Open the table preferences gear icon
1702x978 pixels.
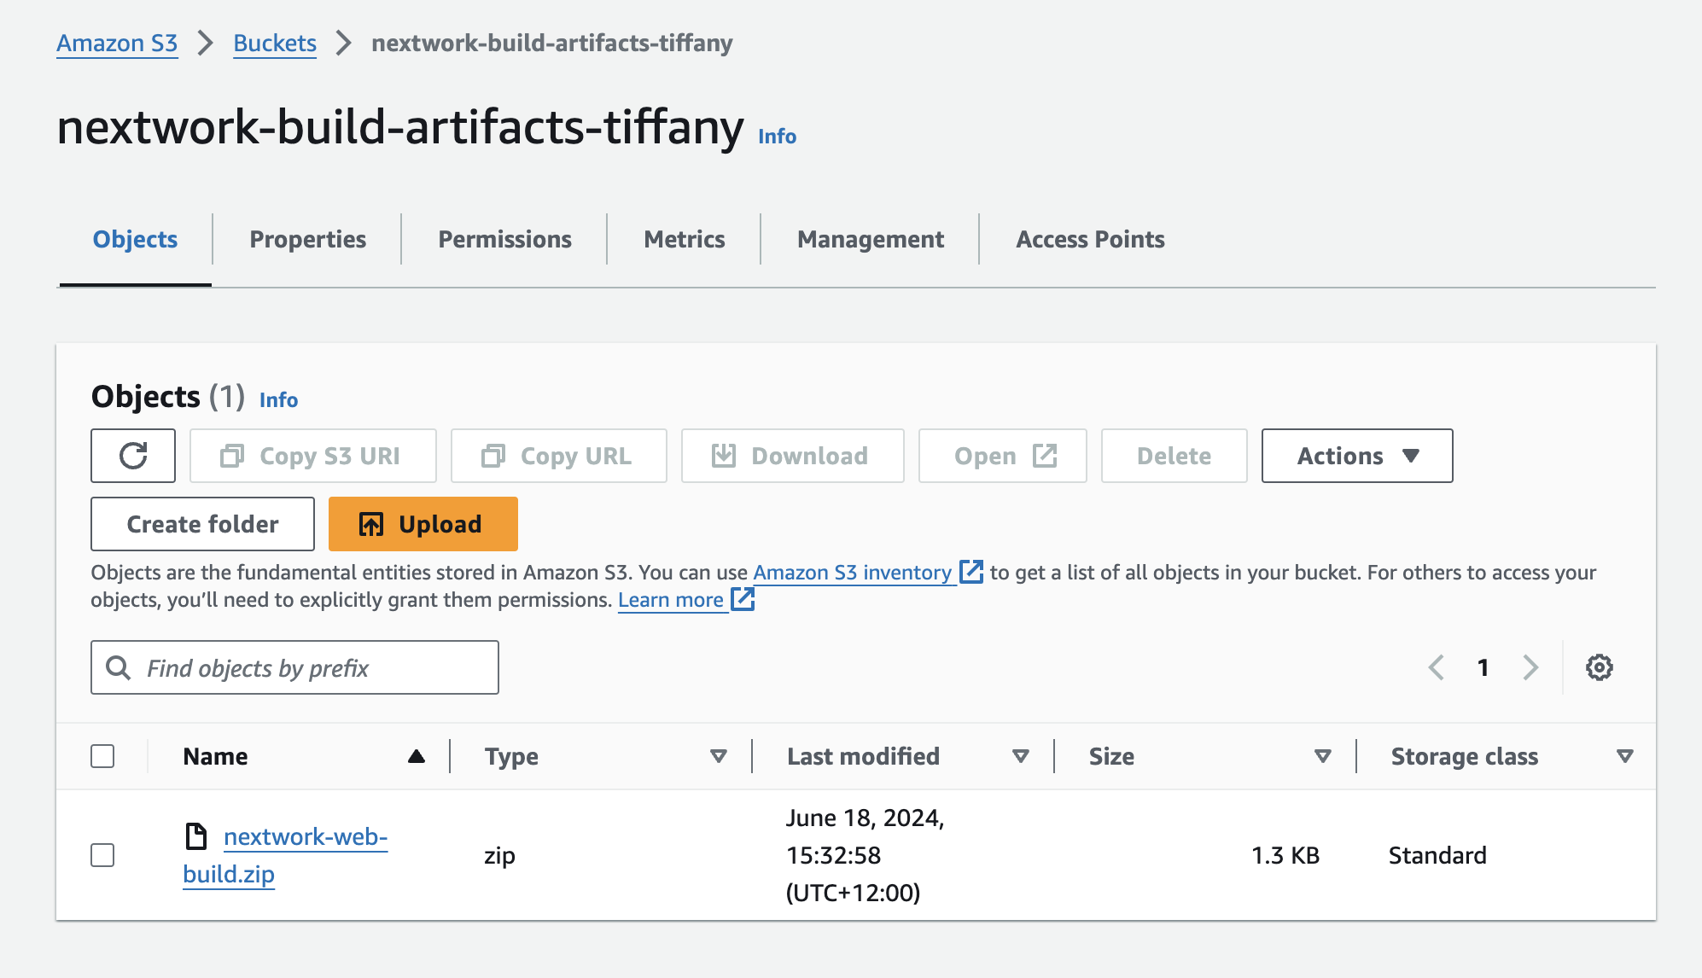pyautogui.click(x=1599, y=667)
